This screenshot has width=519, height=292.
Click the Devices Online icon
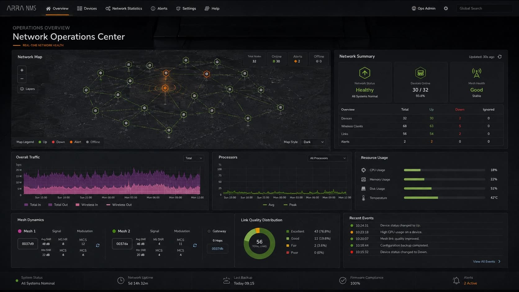tap(420, 73)
